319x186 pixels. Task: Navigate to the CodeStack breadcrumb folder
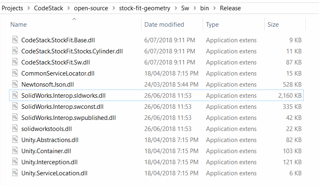tap(49, 8)
